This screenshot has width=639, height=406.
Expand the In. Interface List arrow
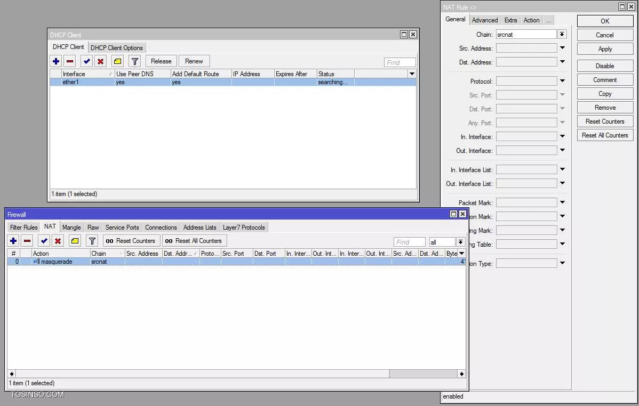tap(562, 169)
